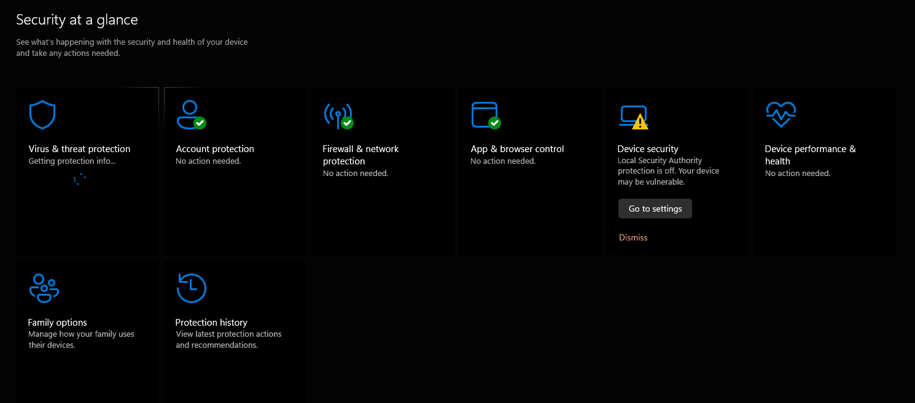Open Device performance & health title
Viewport: 915px width, 403px height.
click(810, 155)
